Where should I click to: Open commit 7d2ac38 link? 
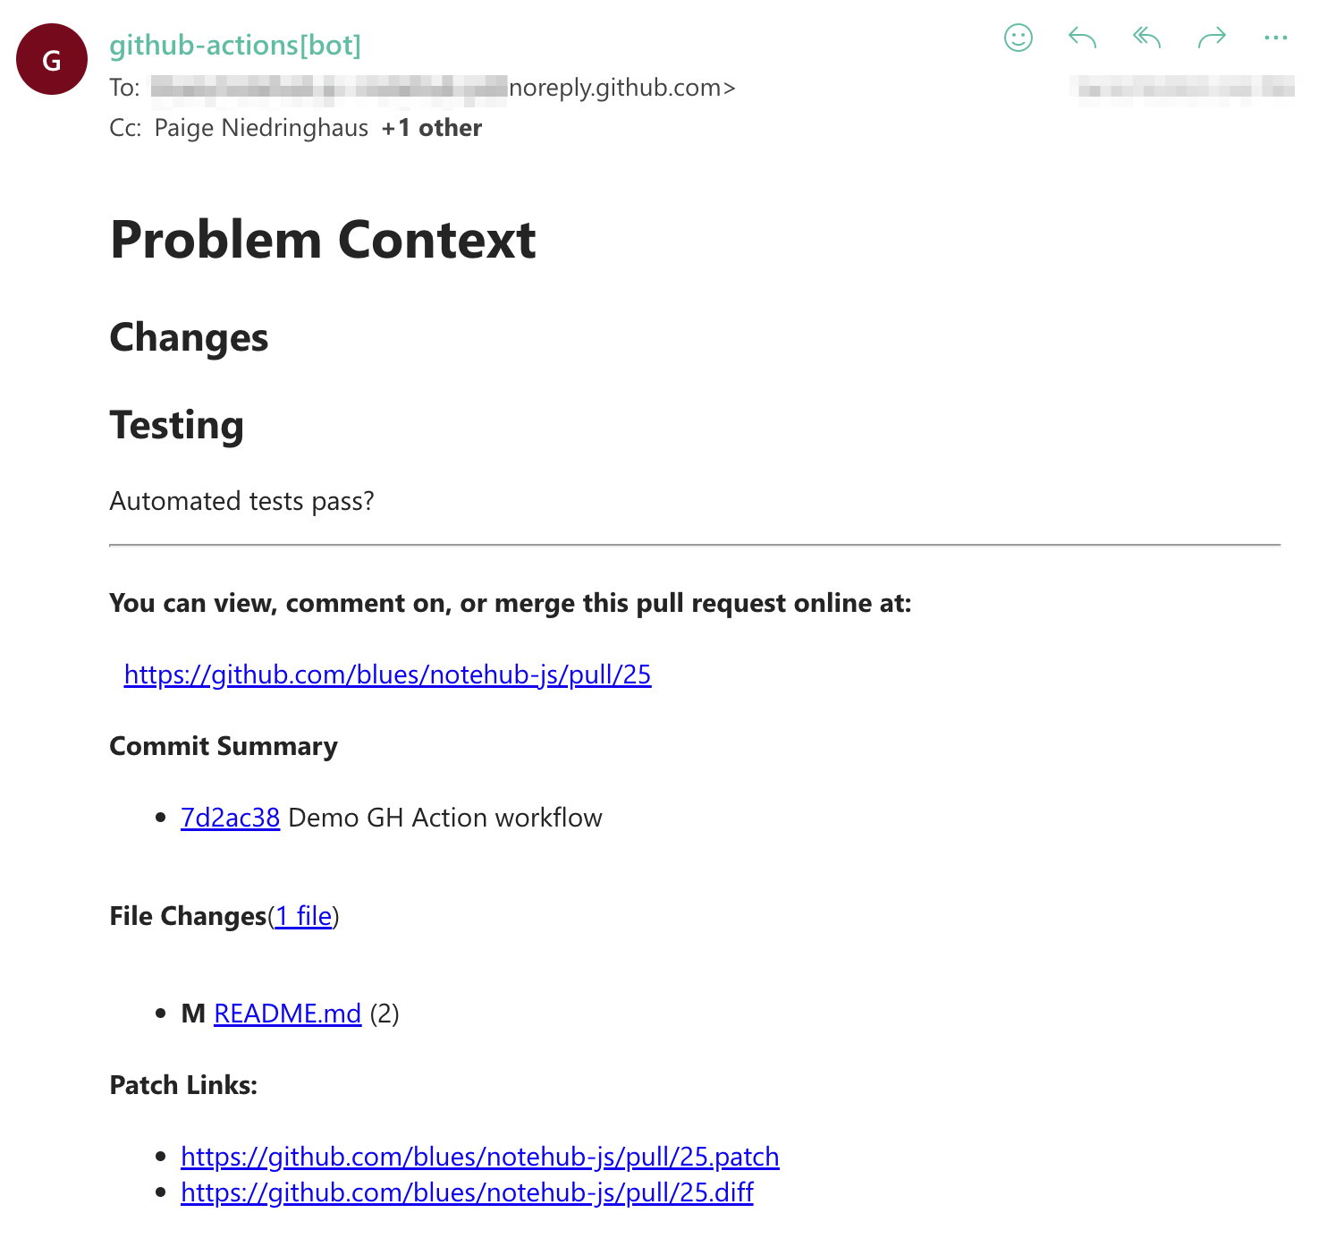pos(230,818)
